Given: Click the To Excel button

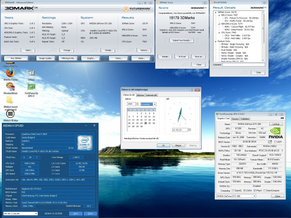Looking at the screenshot, I should pyautogui.click(x=182, y=57).
